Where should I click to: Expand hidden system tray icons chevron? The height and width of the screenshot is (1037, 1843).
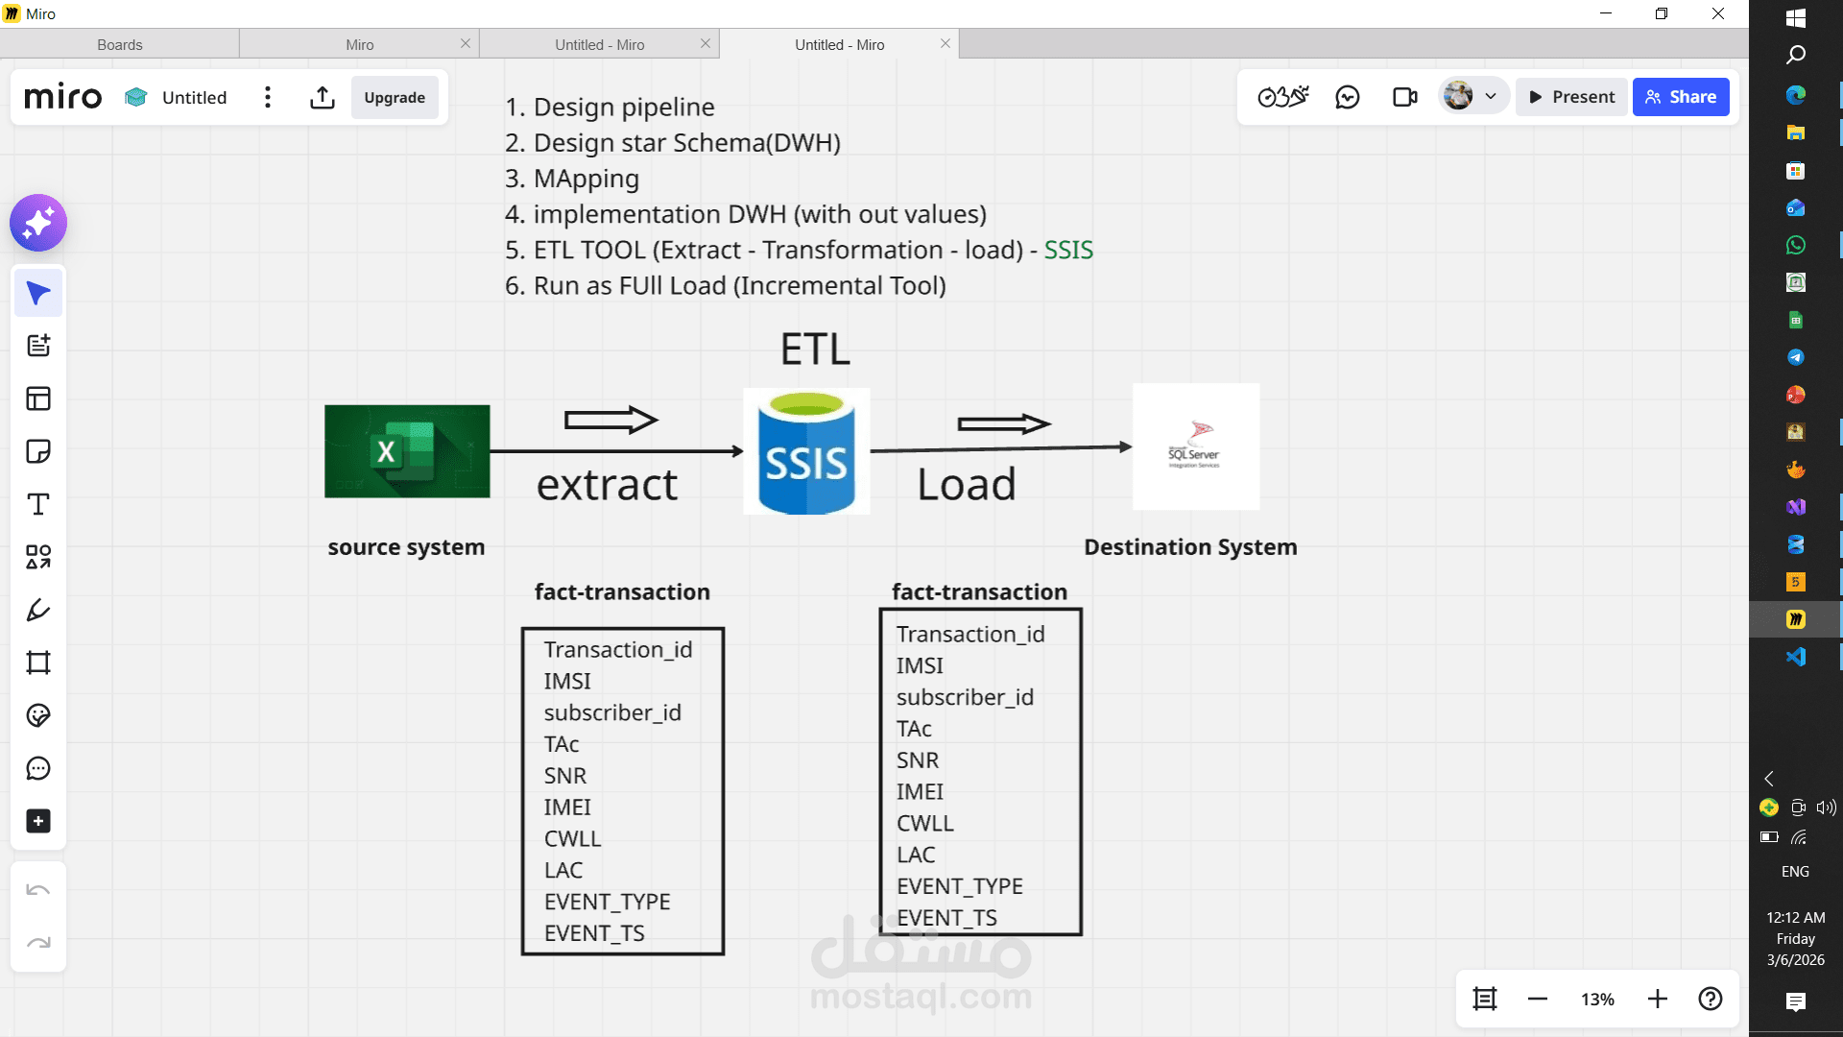click(1769, 779)
